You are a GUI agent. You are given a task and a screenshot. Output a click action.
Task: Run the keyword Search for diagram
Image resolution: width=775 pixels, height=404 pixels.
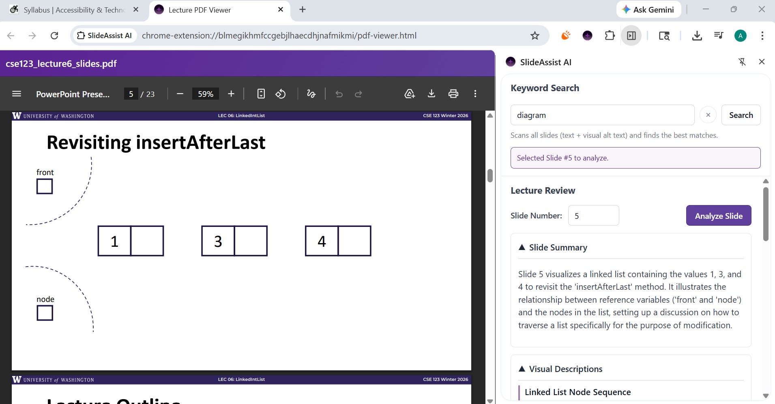pos(741,115)
